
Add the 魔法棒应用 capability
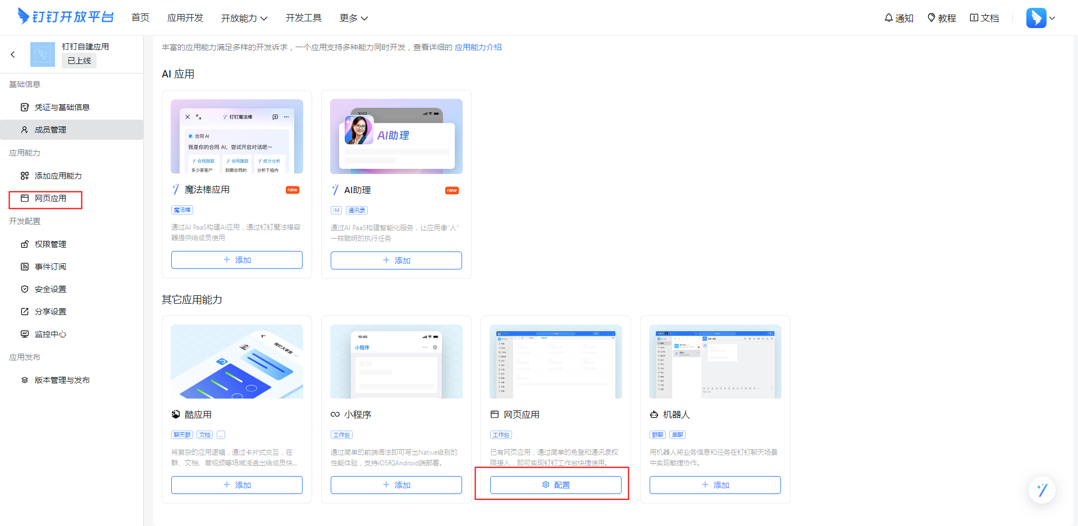(x=237, y=260)
